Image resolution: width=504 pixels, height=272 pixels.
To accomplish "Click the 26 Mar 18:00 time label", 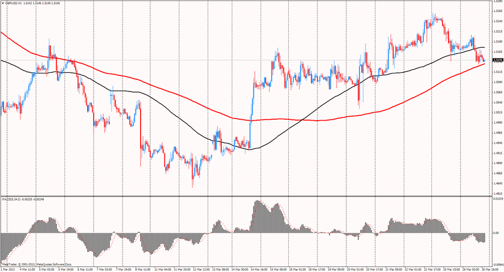I will click(491, 270).
